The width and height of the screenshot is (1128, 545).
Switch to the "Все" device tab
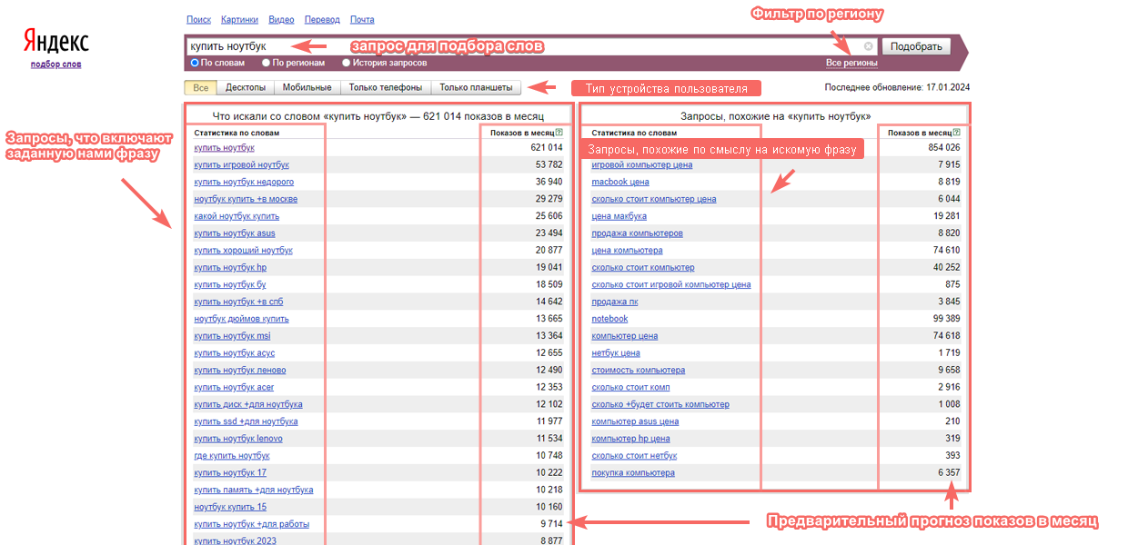coord(200,88)
